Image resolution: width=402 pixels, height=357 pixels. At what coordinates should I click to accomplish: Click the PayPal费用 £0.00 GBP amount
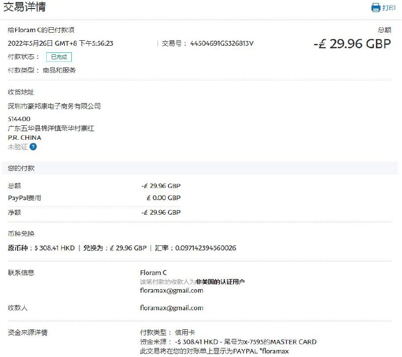[x=163, y=198]
